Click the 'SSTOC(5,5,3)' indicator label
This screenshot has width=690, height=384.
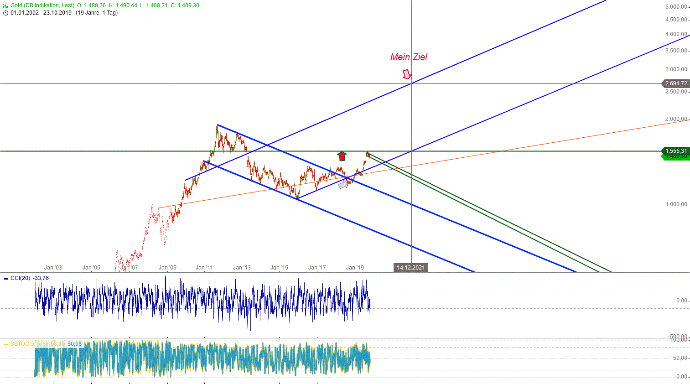tap(29, 344)
